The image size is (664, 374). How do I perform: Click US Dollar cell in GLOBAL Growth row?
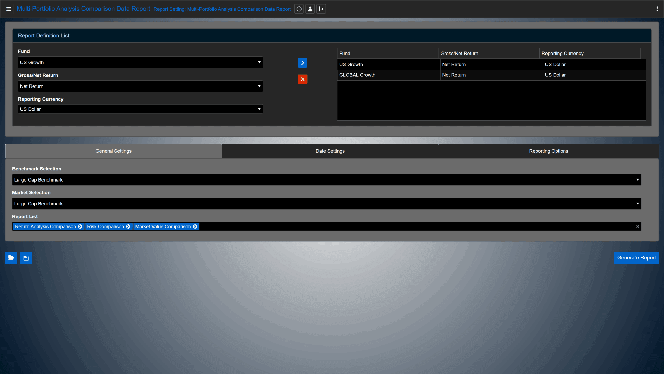click(594, 75)
